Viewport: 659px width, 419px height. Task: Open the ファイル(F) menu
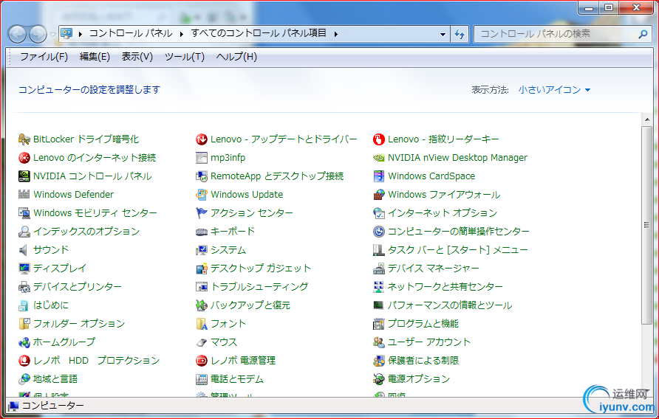[44, 57]
